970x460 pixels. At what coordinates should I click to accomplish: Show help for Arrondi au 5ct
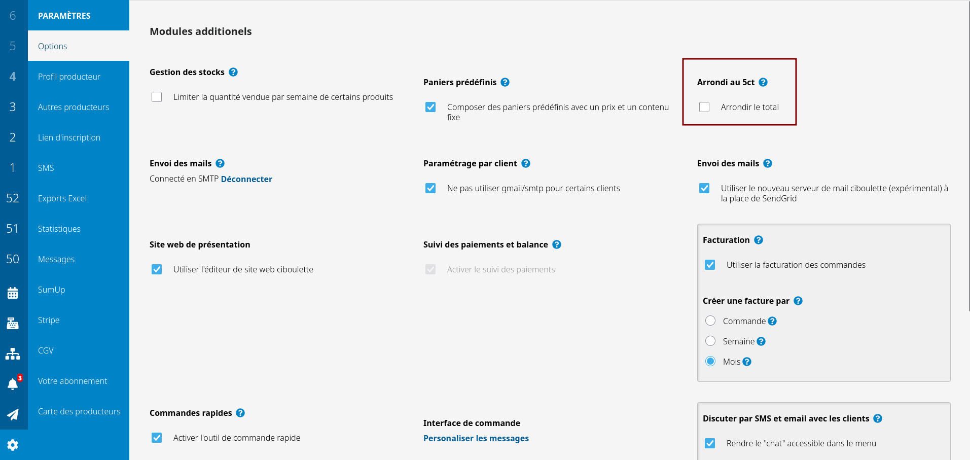(x=763, y=82)
